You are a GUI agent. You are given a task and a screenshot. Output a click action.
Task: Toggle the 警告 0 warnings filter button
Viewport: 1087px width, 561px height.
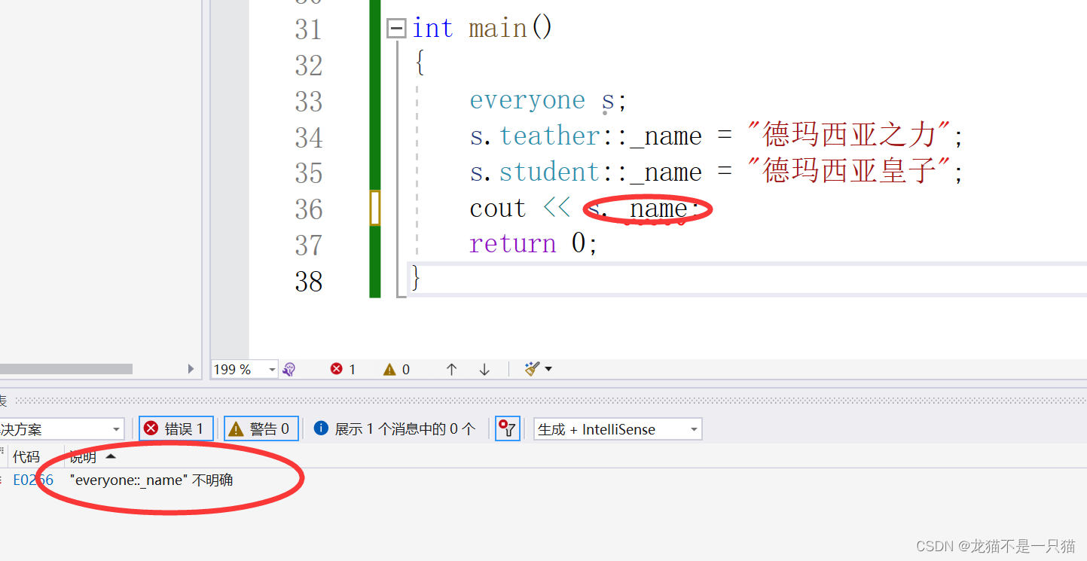pos(261,429)
